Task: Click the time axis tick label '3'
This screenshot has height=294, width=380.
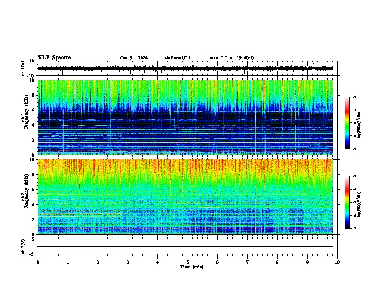Action: tap(128, 262)
